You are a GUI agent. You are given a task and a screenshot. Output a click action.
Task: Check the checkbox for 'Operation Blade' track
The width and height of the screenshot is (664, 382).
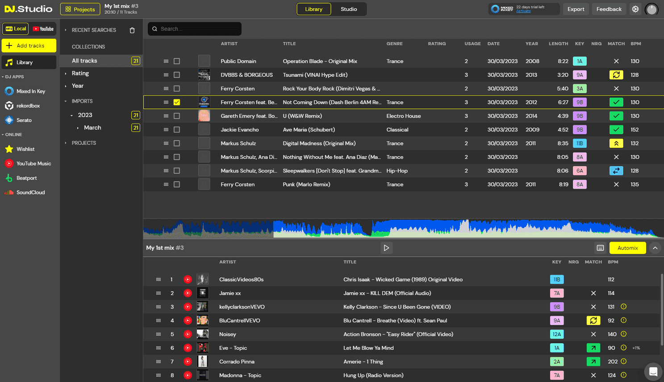click(177, 61)
